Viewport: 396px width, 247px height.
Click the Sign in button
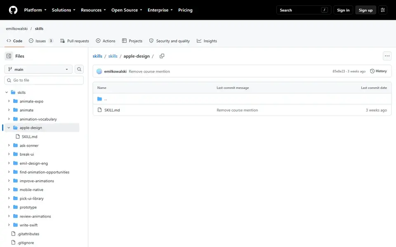343,10
